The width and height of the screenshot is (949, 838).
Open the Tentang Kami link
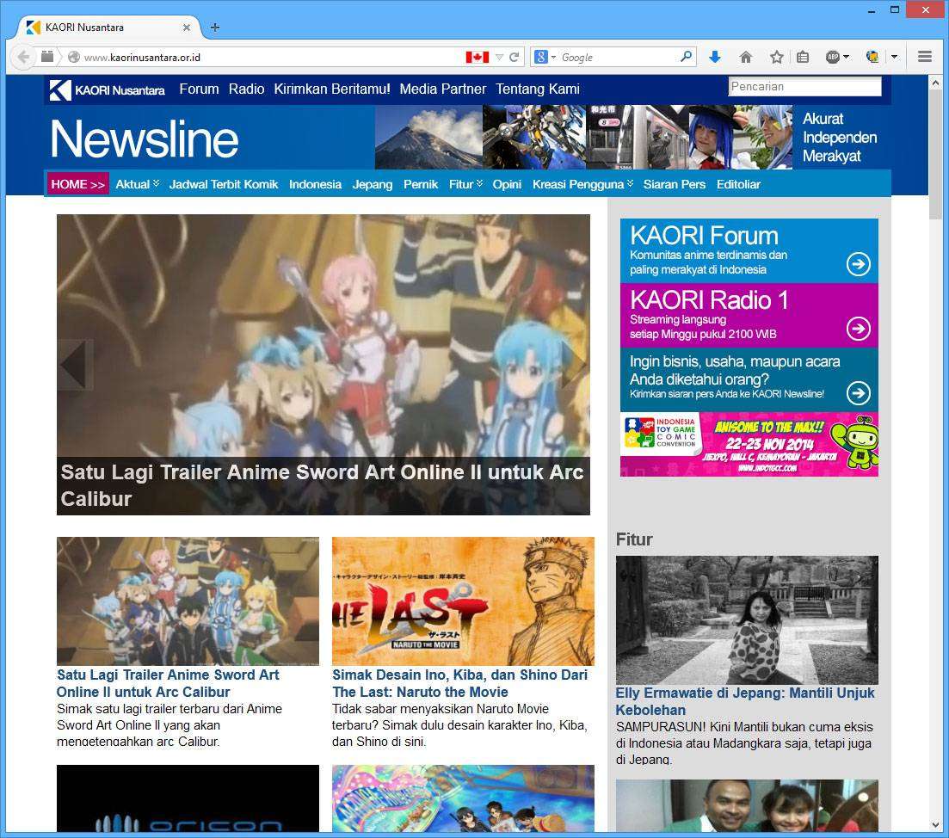[x=538, y=89]
